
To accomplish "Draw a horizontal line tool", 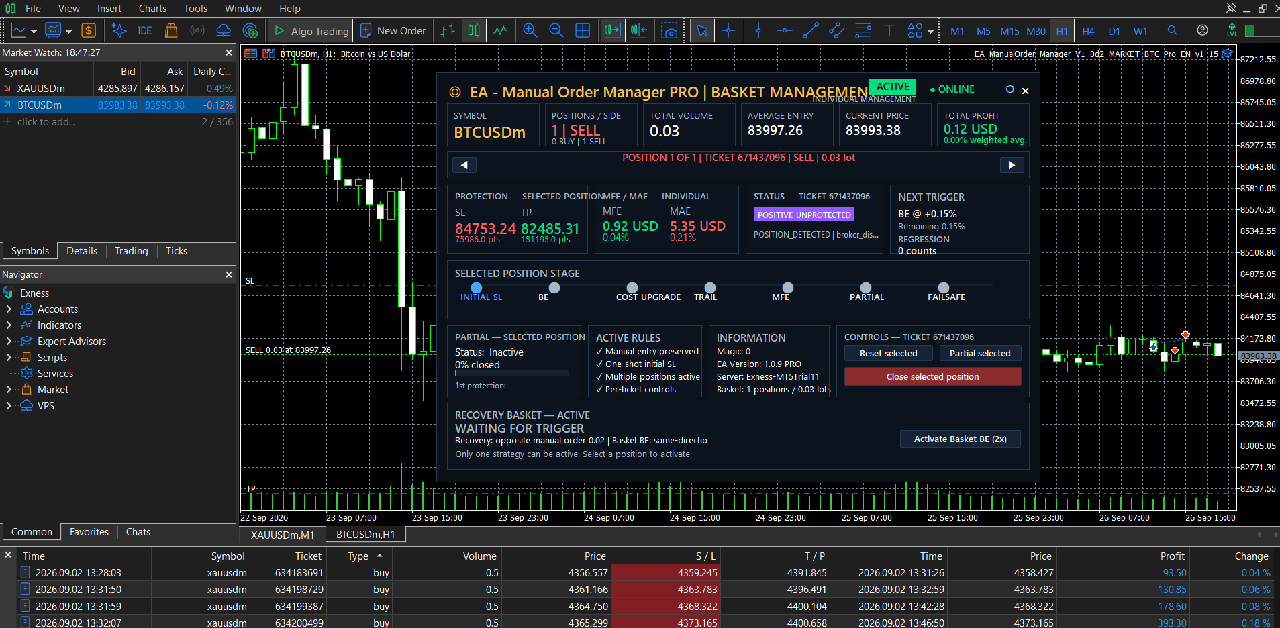I will (x=785, y=31).
